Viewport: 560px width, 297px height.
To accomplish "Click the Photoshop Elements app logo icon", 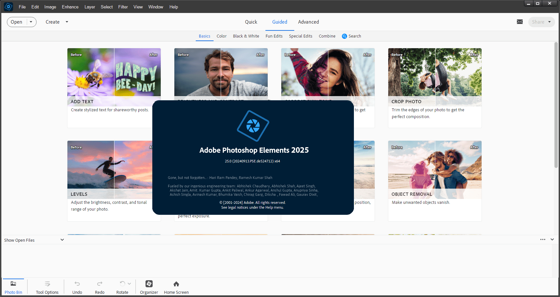I will tap(8, 6).
